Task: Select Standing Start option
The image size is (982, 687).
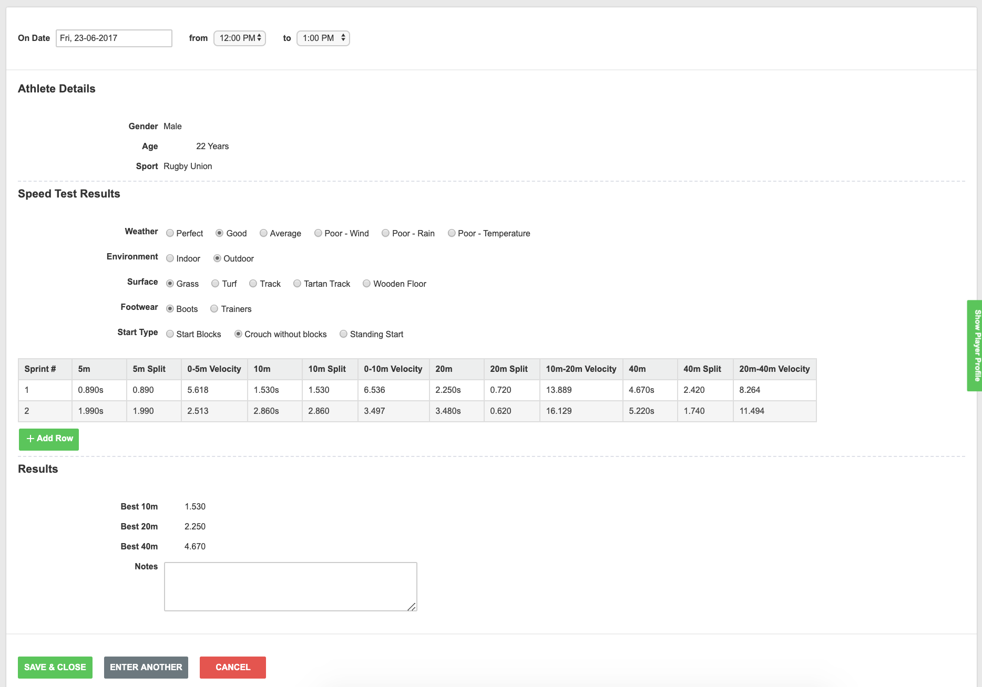Action: tap(343, 334)
